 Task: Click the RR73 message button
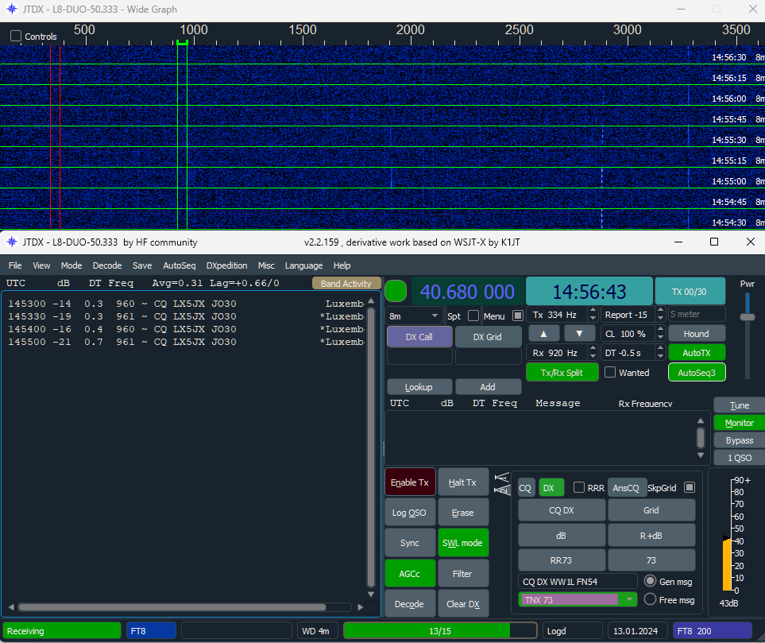[561, 560]
